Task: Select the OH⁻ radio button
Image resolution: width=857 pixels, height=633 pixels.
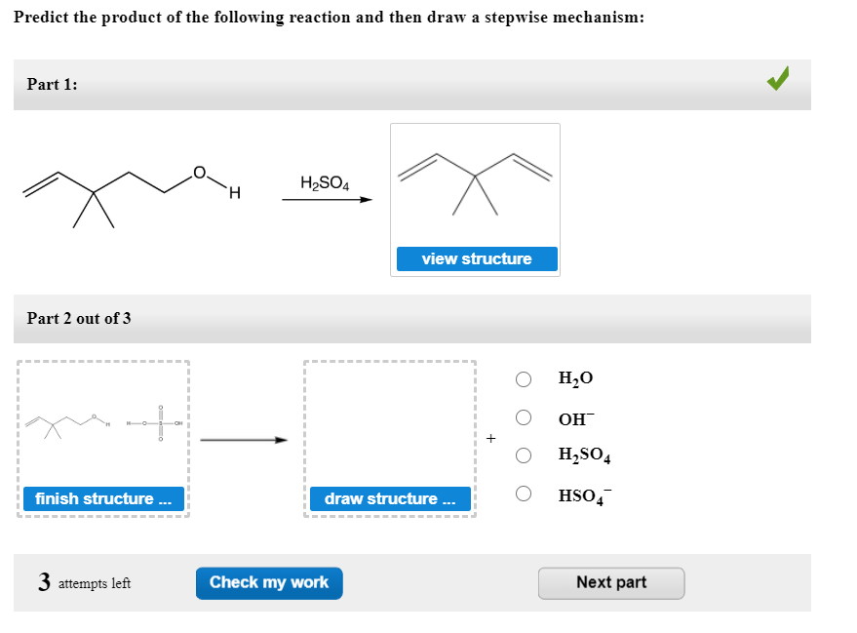Action: [x=524, y=417]
